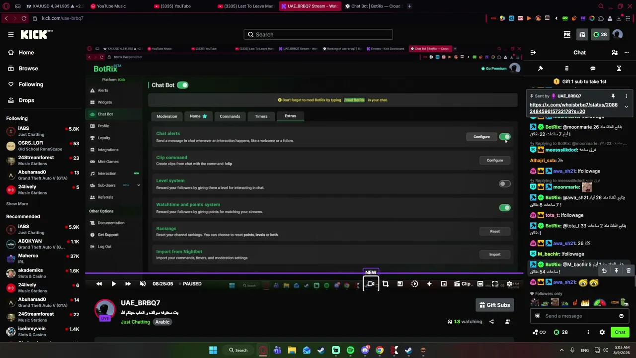Open the PK icon in the top bar
The width and height of the screenshot is (636, 358).
(x=567, y=34)
